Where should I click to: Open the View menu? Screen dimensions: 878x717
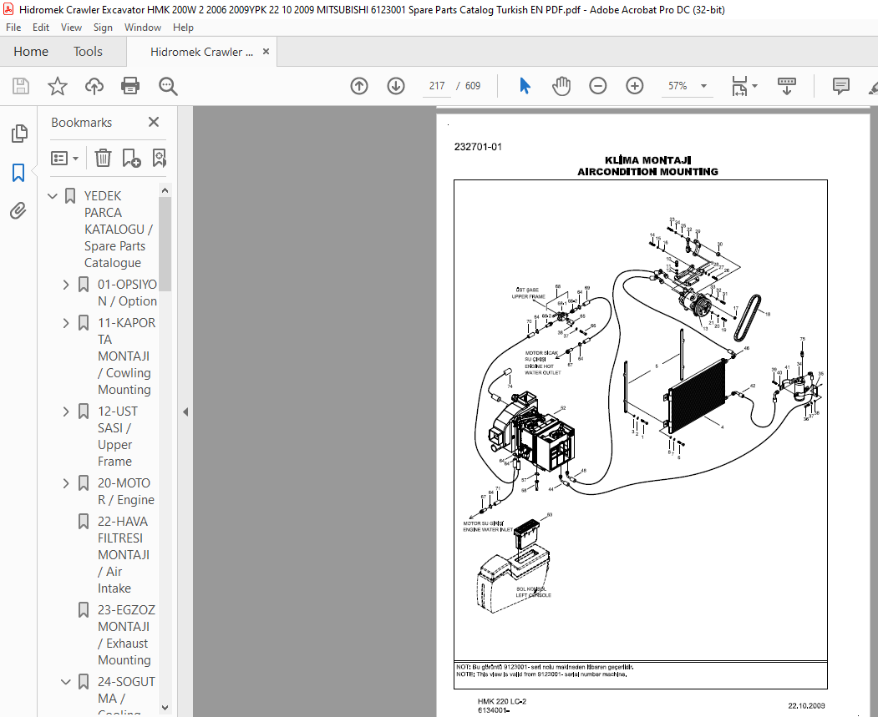71,28
